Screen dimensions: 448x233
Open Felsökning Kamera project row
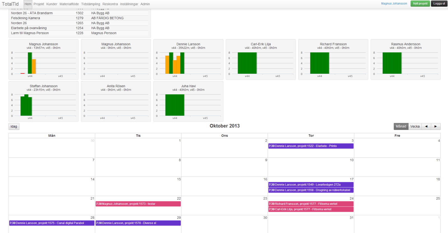tap(25, 18)
